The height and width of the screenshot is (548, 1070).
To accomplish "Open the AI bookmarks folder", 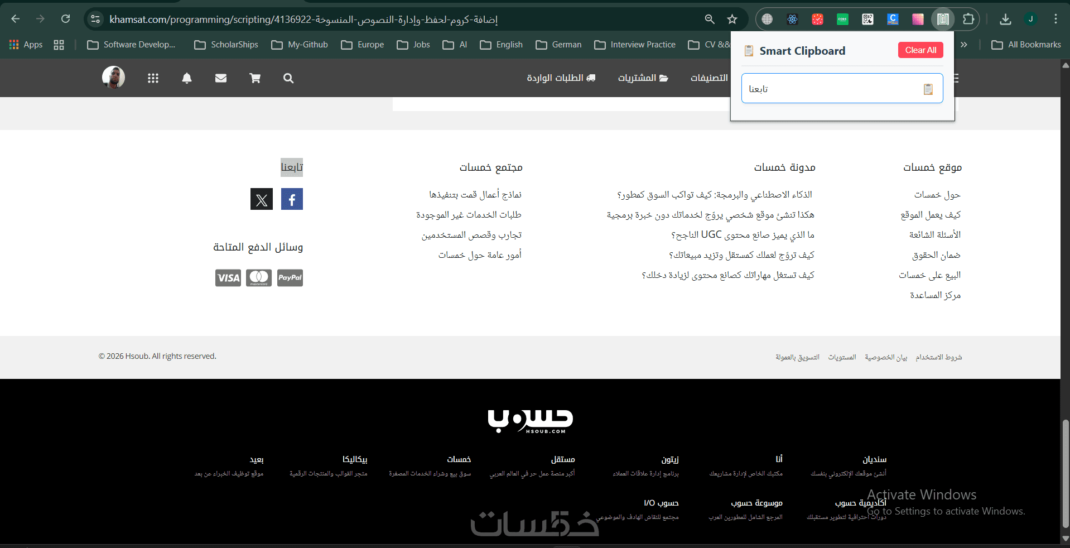I will (455, 45).
